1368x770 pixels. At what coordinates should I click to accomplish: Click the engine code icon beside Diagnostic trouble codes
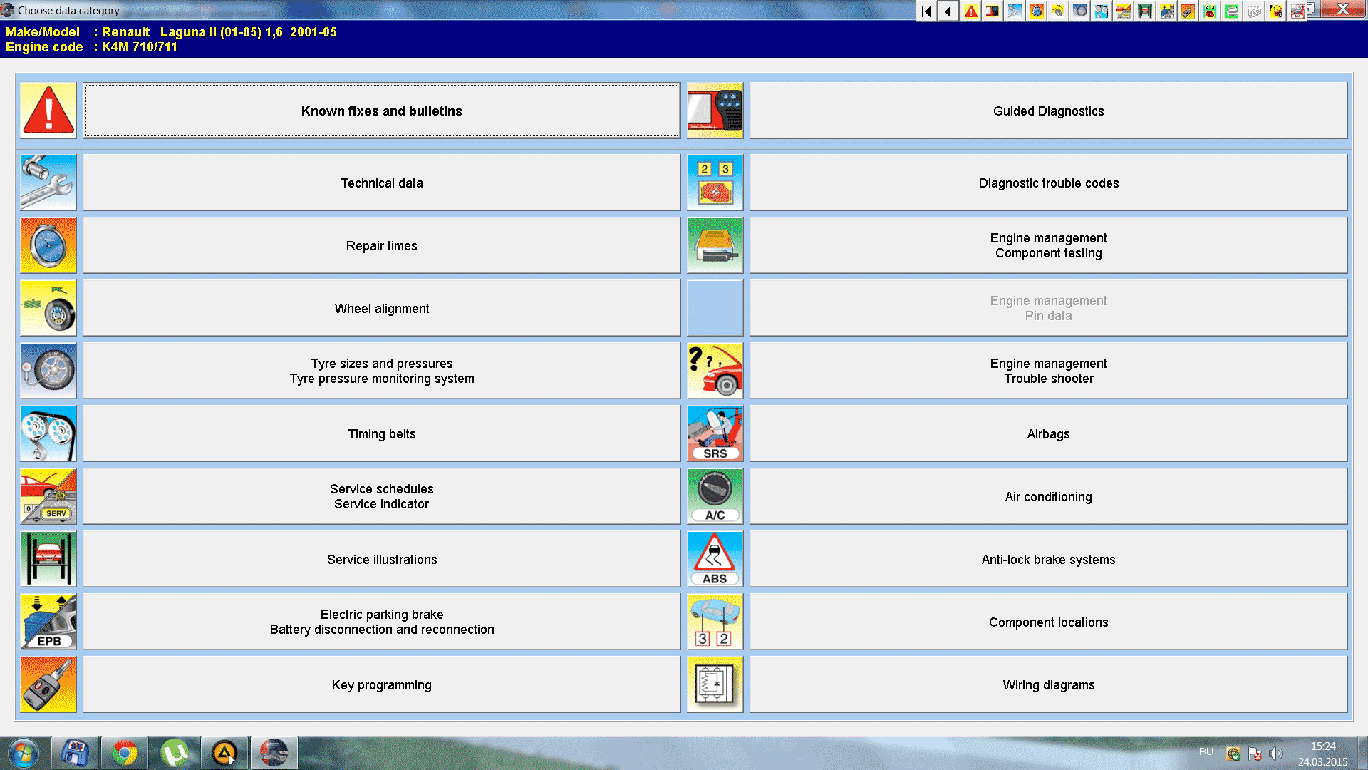click(715, 183)
